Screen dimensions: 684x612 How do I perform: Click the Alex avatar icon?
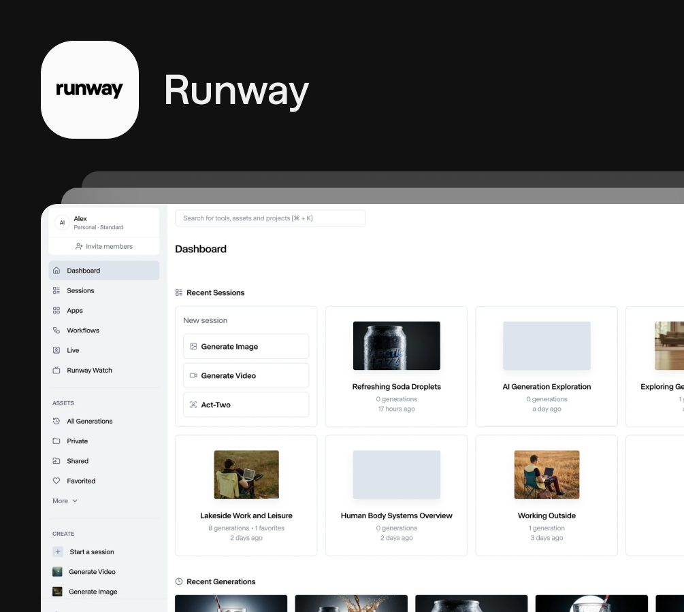click(x=62, y=222)
